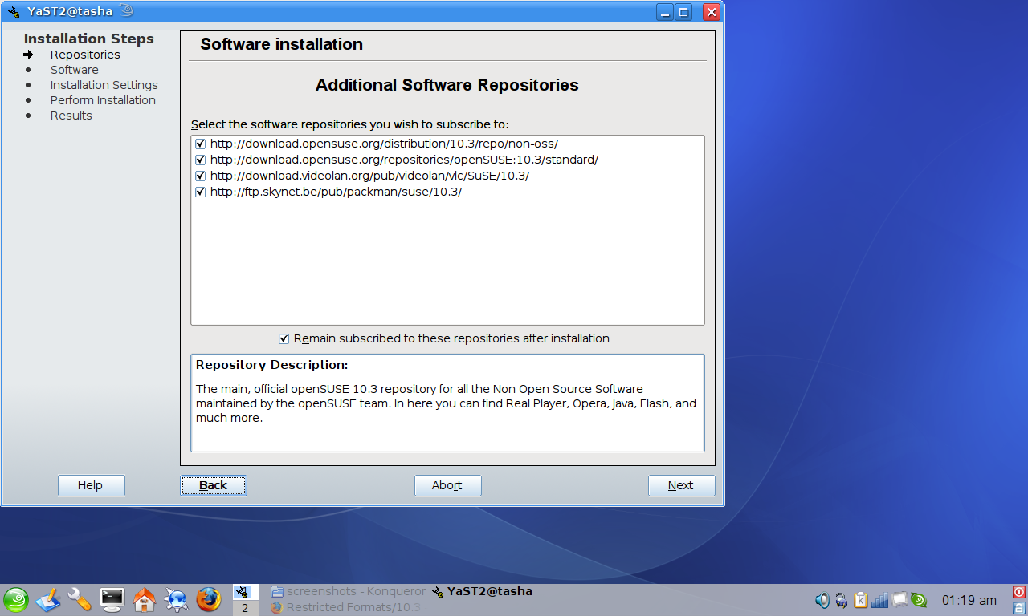Click the sticky pin icon in the title bar

click(125, 10)
